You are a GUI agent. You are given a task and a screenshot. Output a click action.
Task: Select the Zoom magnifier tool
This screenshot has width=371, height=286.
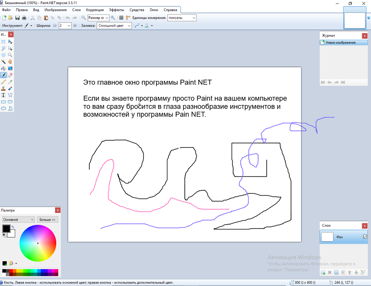(10, 55)
